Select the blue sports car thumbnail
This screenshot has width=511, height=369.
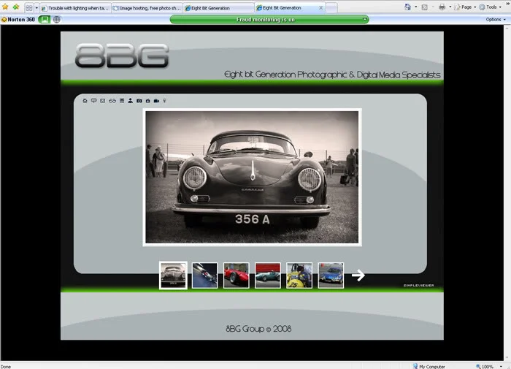(331, 275)
